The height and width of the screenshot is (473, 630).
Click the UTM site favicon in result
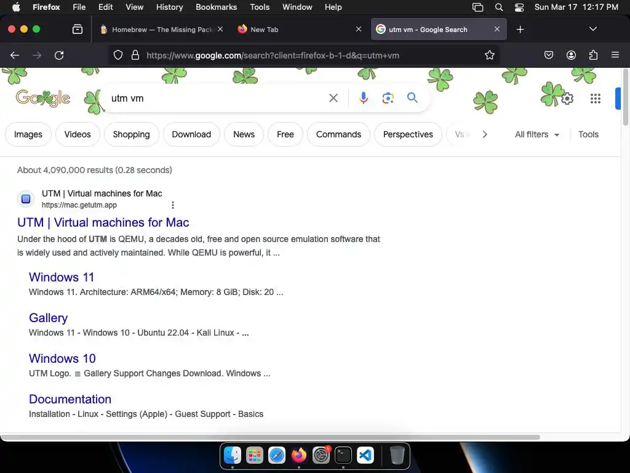(26, 199)
